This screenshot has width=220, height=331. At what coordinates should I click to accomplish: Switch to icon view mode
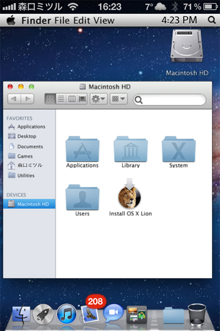(50, 99)
